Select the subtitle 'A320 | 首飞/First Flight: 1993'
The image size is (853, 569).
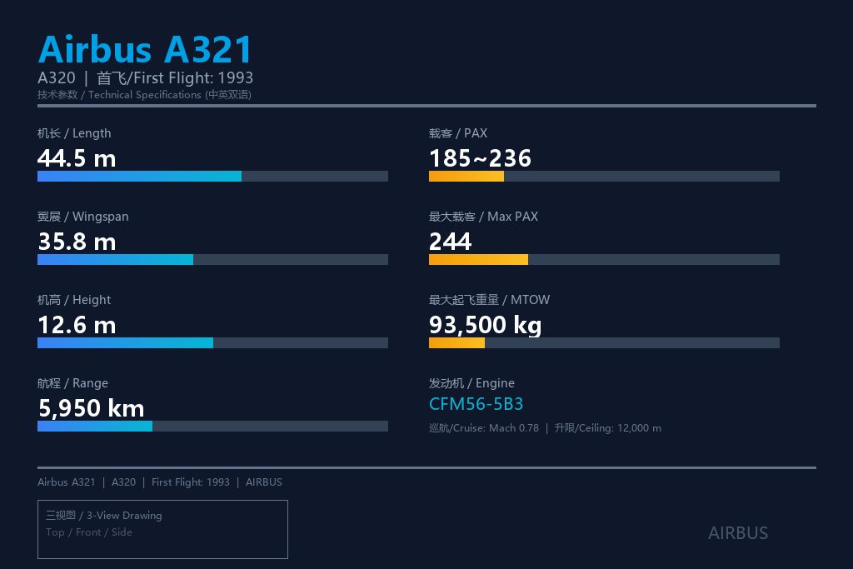pyautogui.click(x=145, y=77)
